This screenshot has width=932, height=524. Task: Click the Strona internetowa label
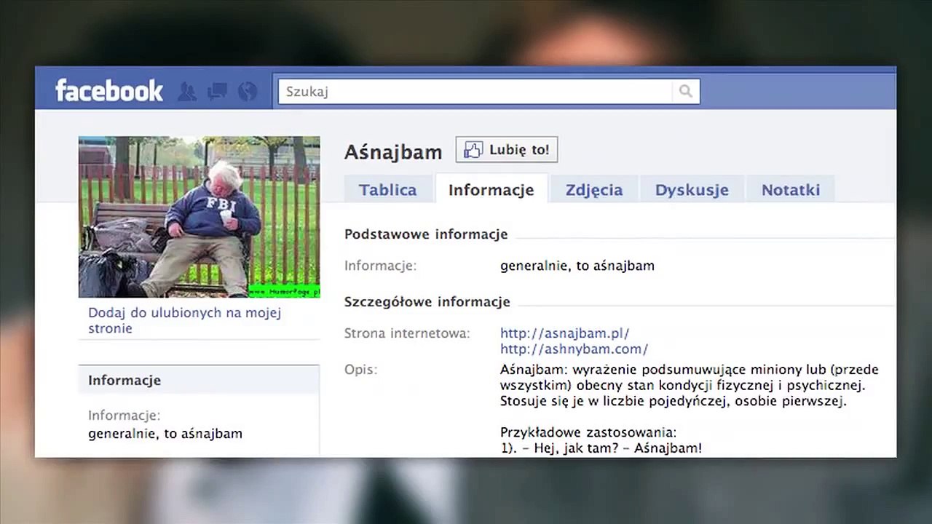pyautogui.click(x=407, y=333)
